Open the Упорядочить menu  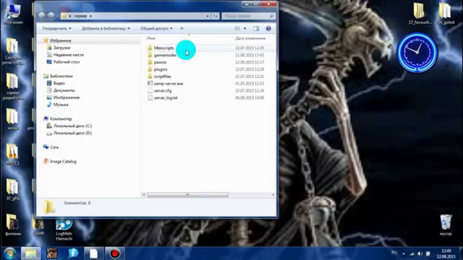click(x=57, y=28)
